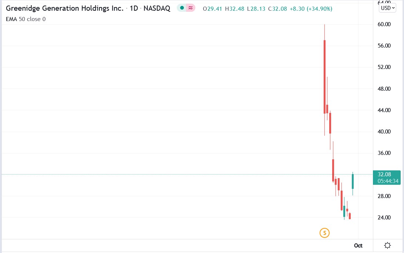Click the closing value C32.08
This screenshot has height=253, width=404.
(x=277, y=9)
